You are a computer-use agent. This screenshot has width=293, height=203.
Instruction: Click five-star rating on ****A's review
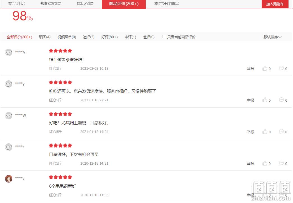click(x=60, y=51)
